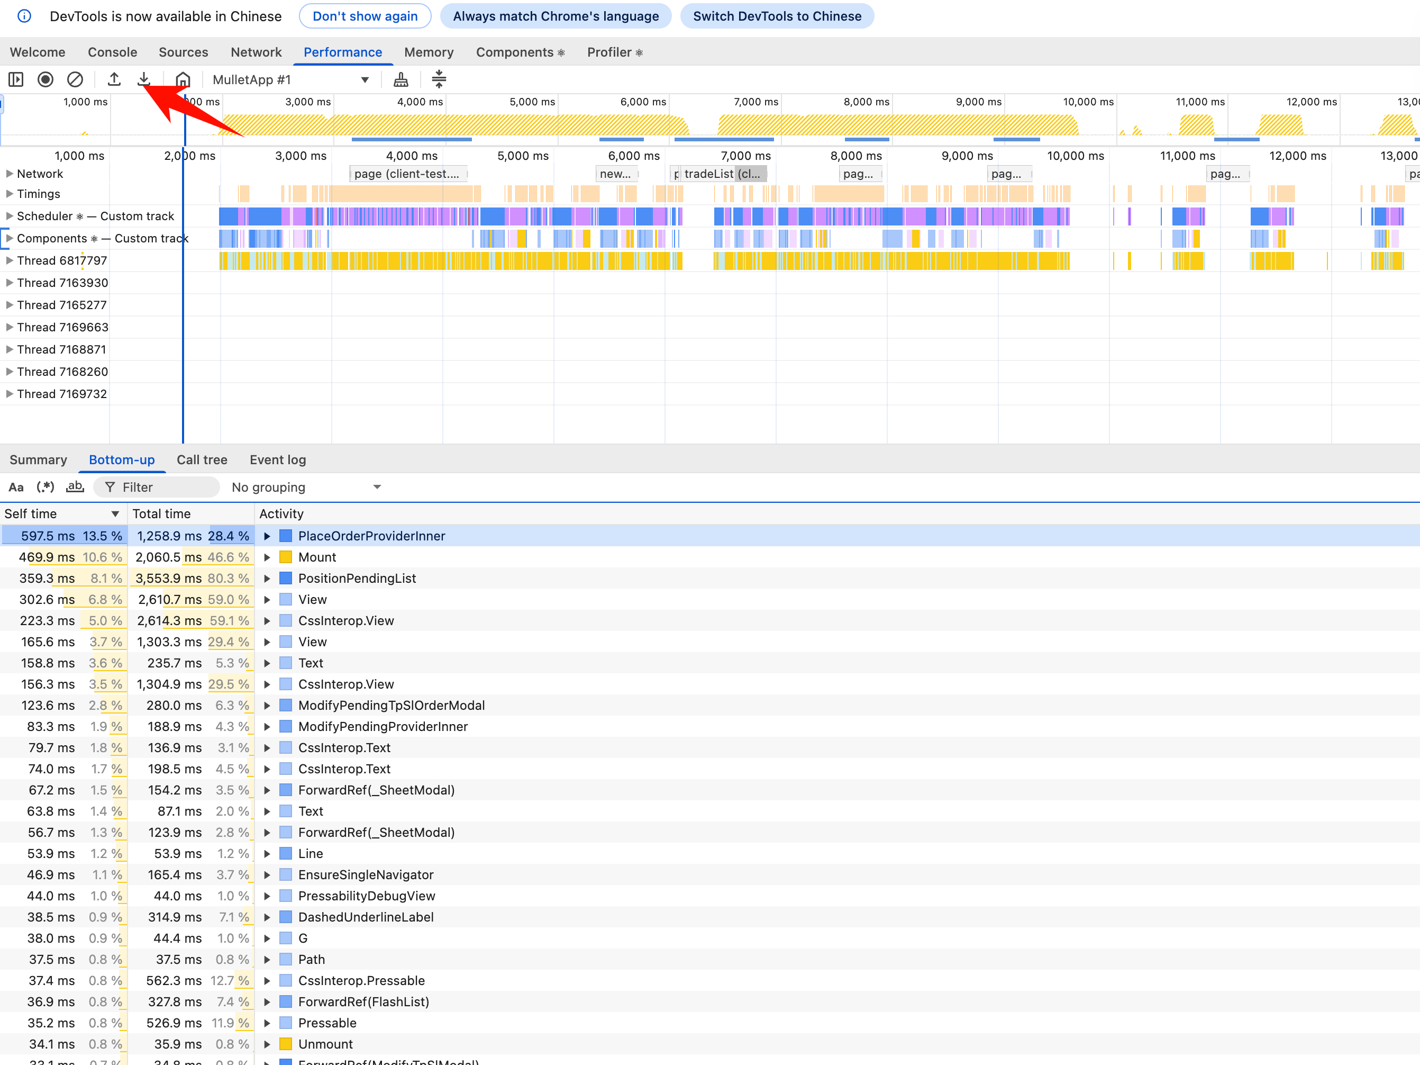Screen dimensions: 1420x1065
Task: Sort by the Self time column
Action: point(63,514)
